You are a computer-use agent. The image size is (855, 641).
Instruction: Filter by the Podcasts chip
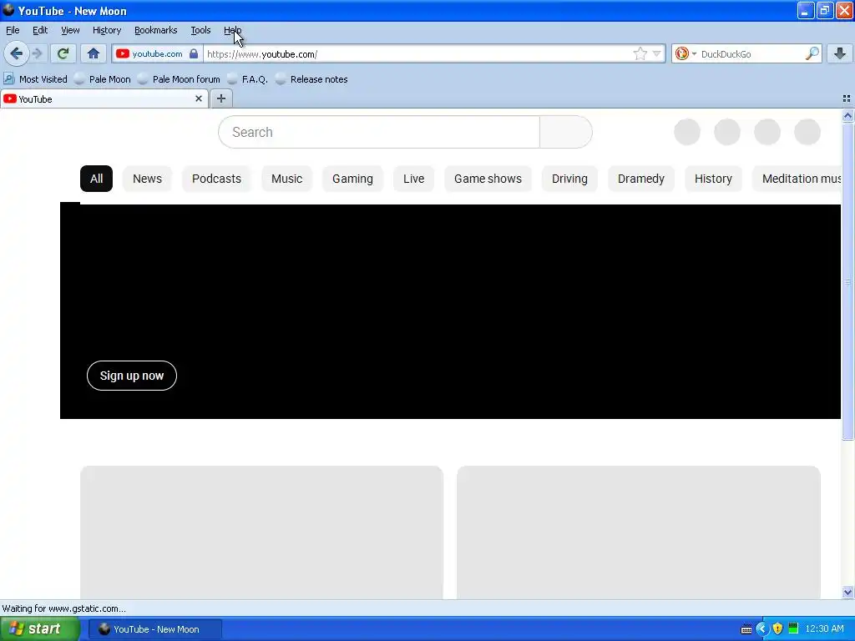pos(216,179)
